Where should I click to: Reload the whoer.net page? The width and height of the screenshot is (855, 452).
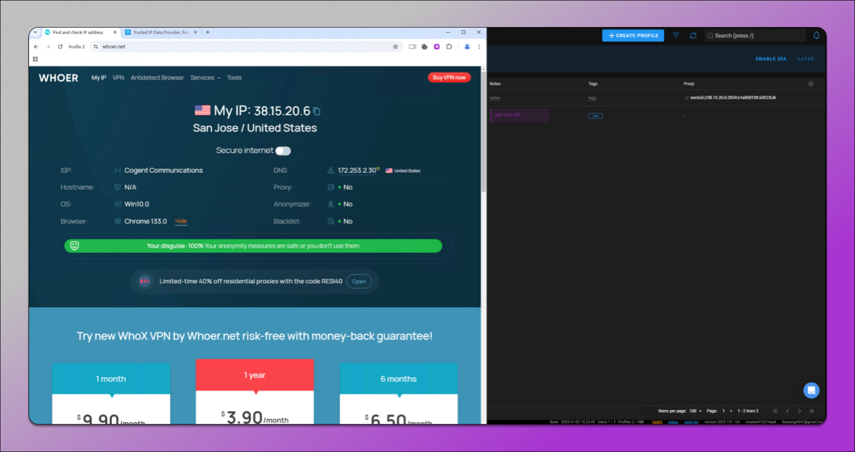coord(60,47)
